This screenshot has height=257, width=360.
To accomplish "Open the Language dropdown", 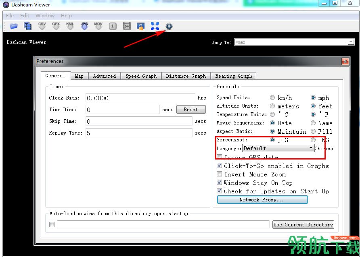I will coord(278,148).
